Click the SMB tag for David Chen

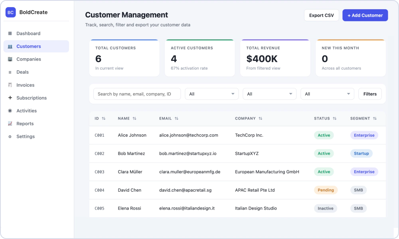pyautogui.click(x=358, y=190)
